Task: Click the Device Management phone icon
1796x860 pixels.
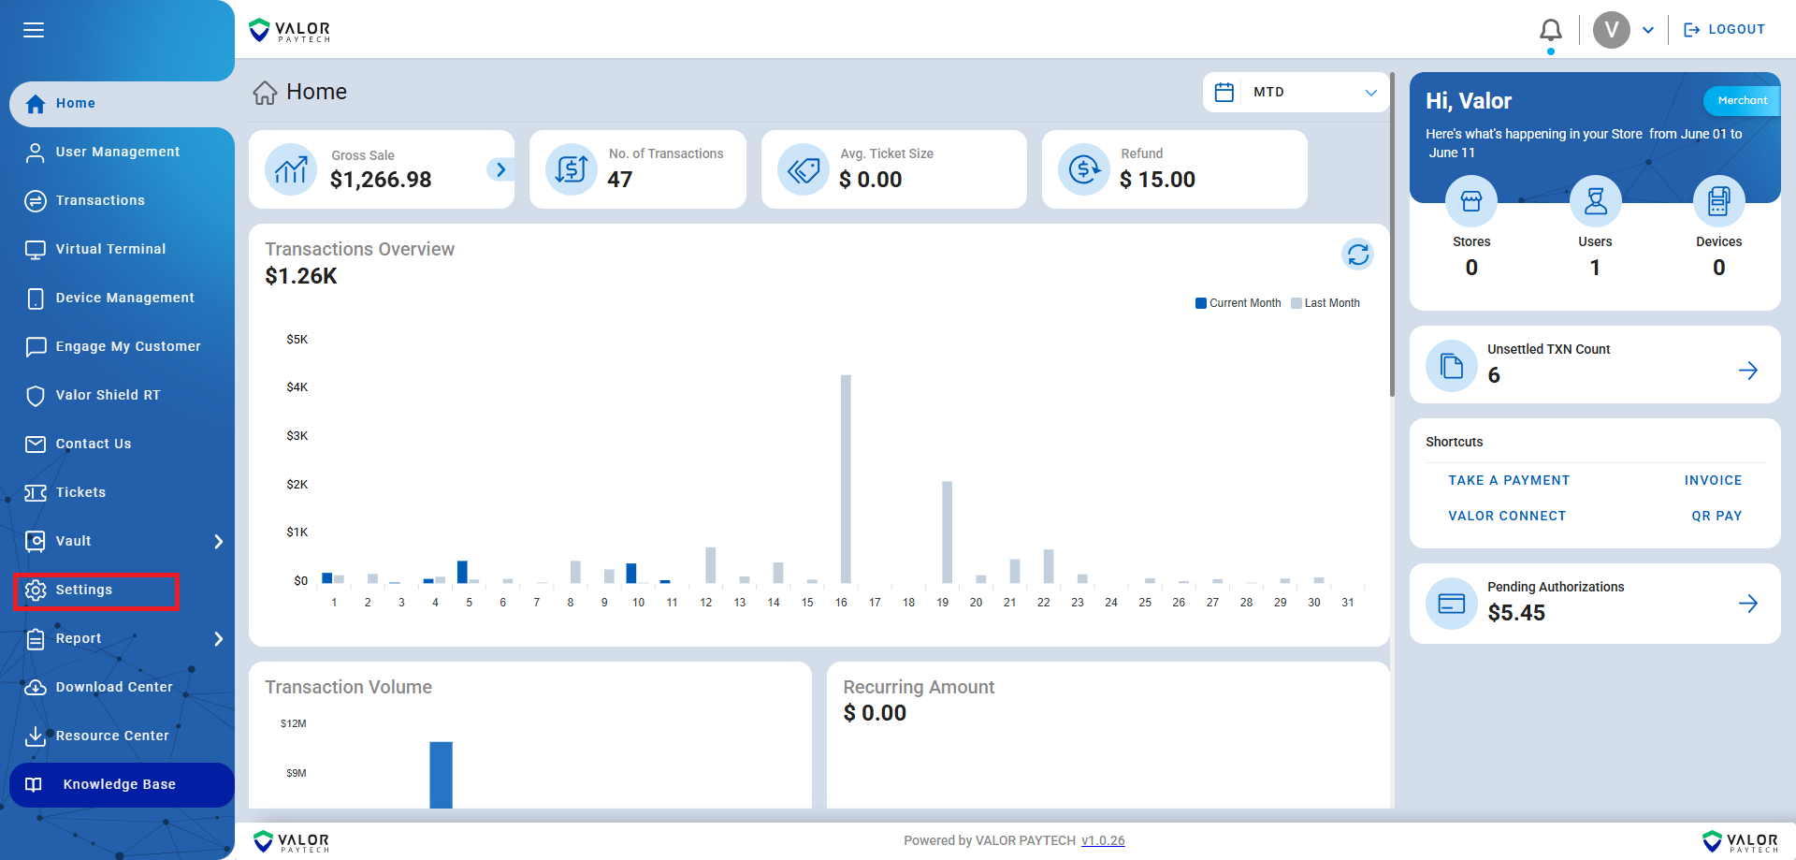Action: click(x=36, y=299)
